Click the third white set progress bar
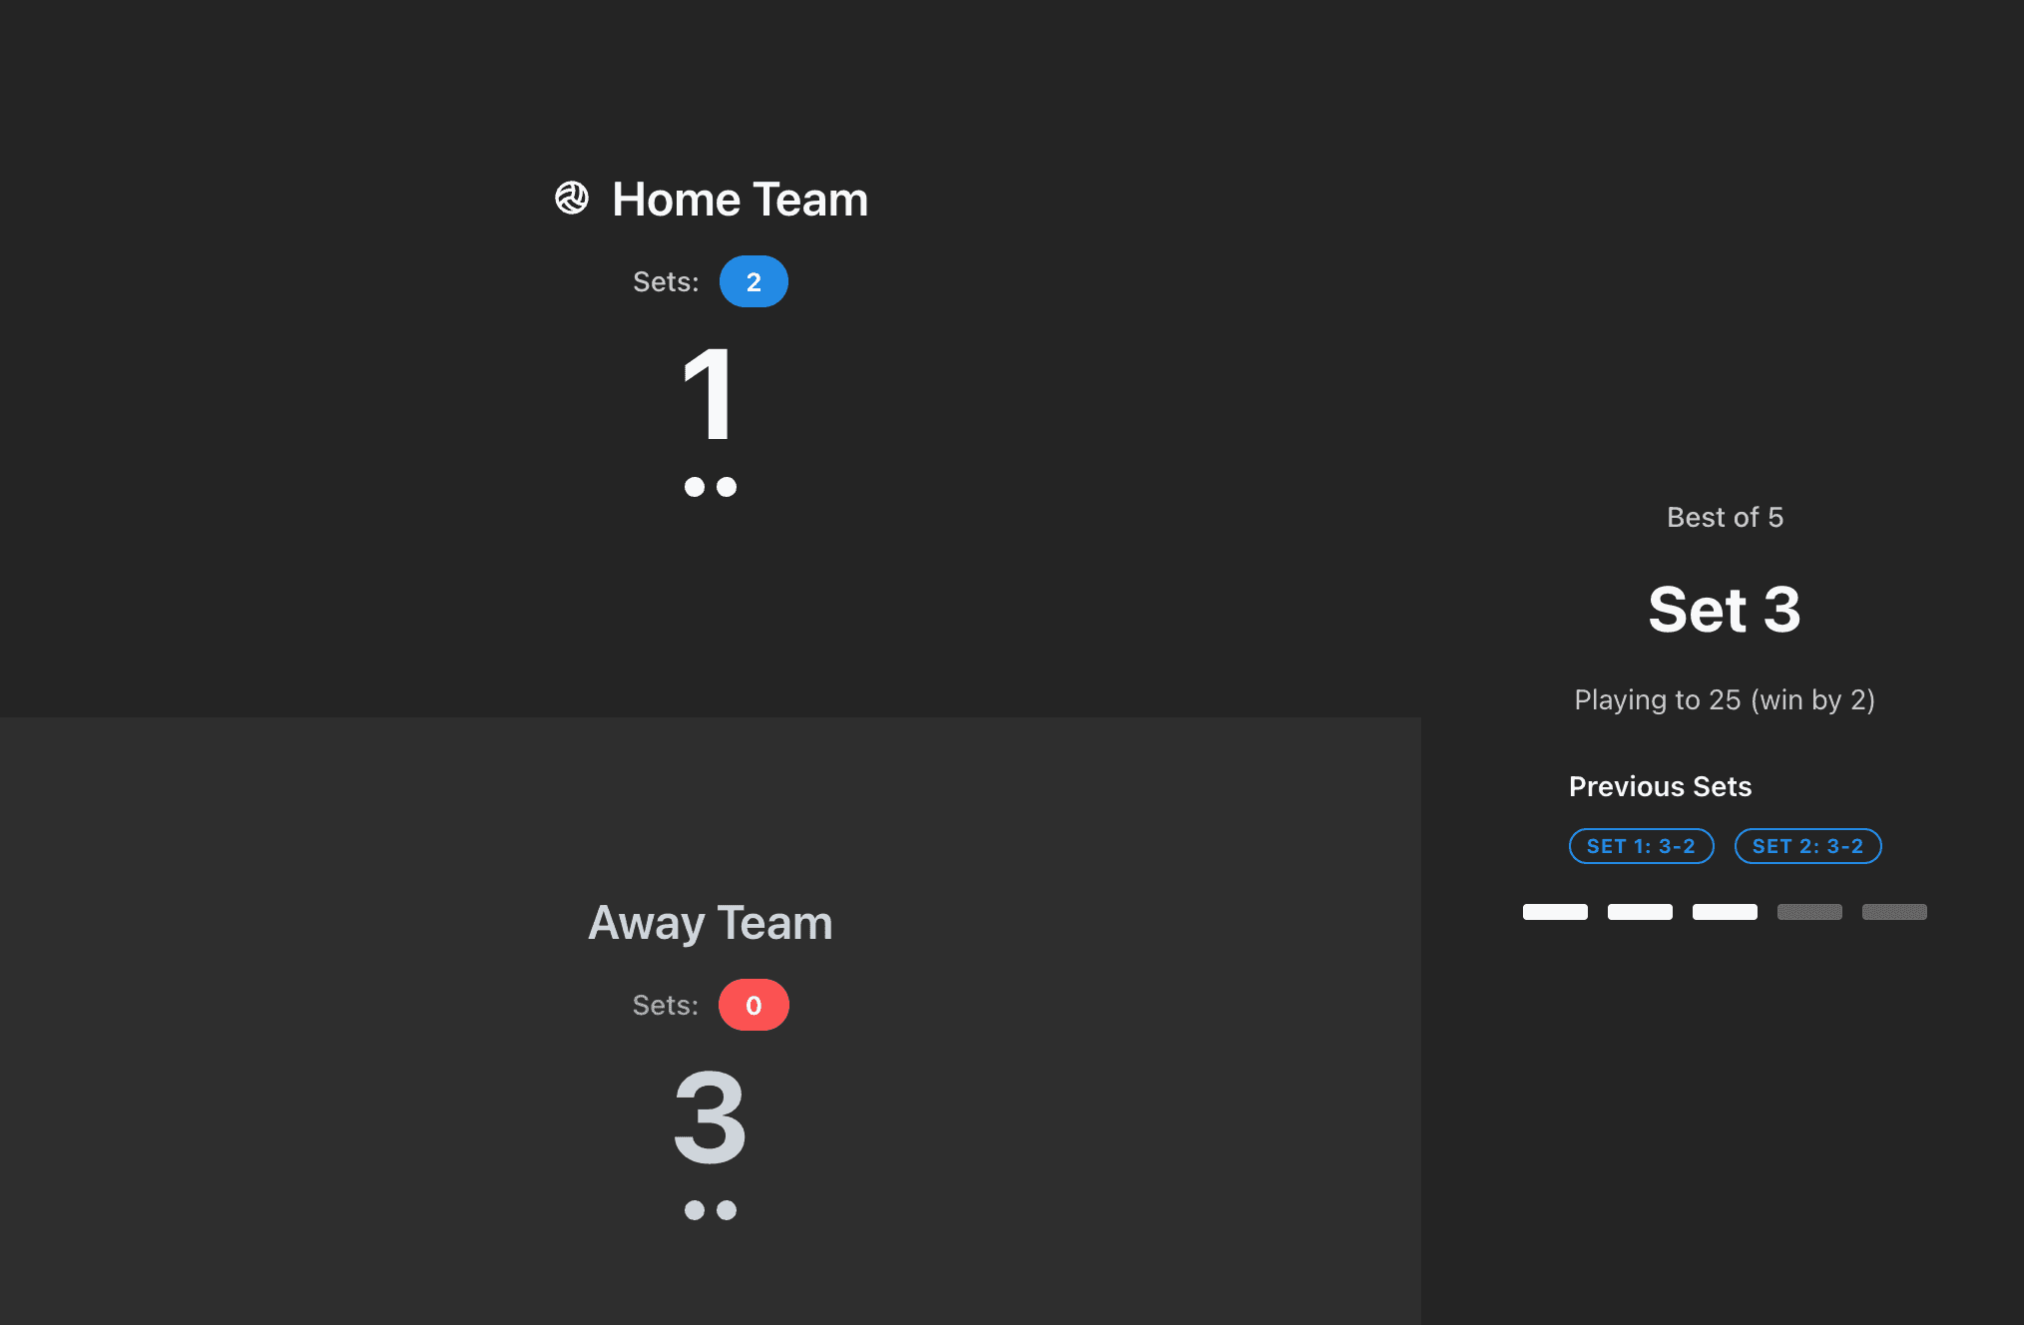Image resolution: width=2024 pixels, height=1325 pixels. pyautogui.click(x=1725, y=911)
